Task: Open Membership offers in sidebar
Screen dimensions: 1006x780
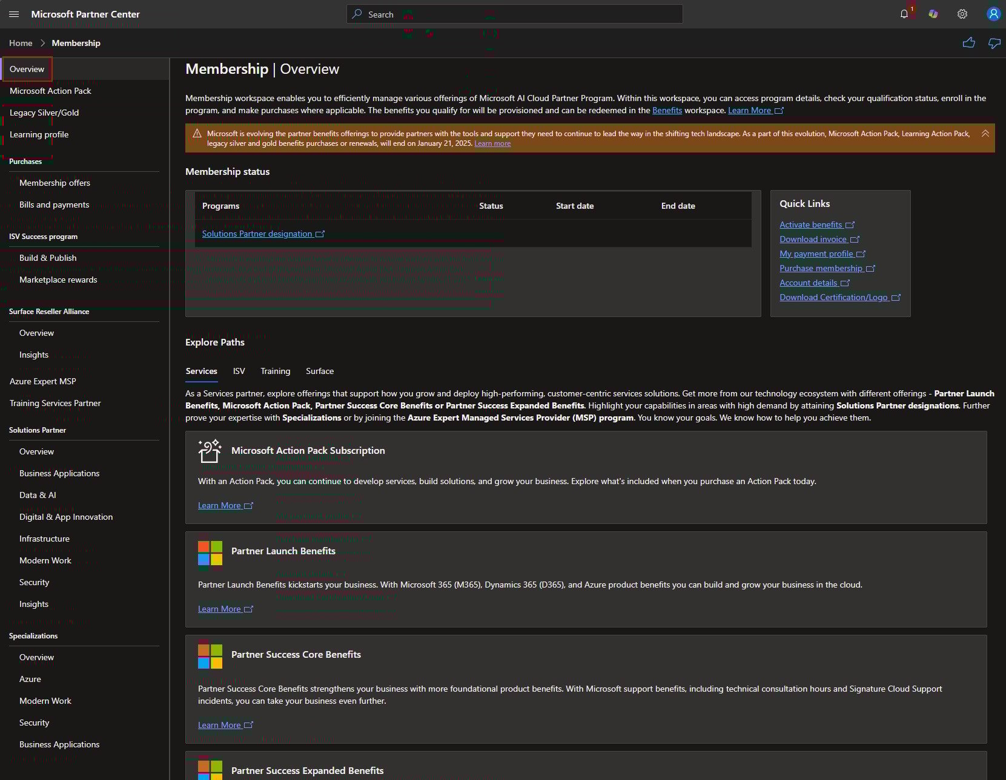Action: click(55, 183)
